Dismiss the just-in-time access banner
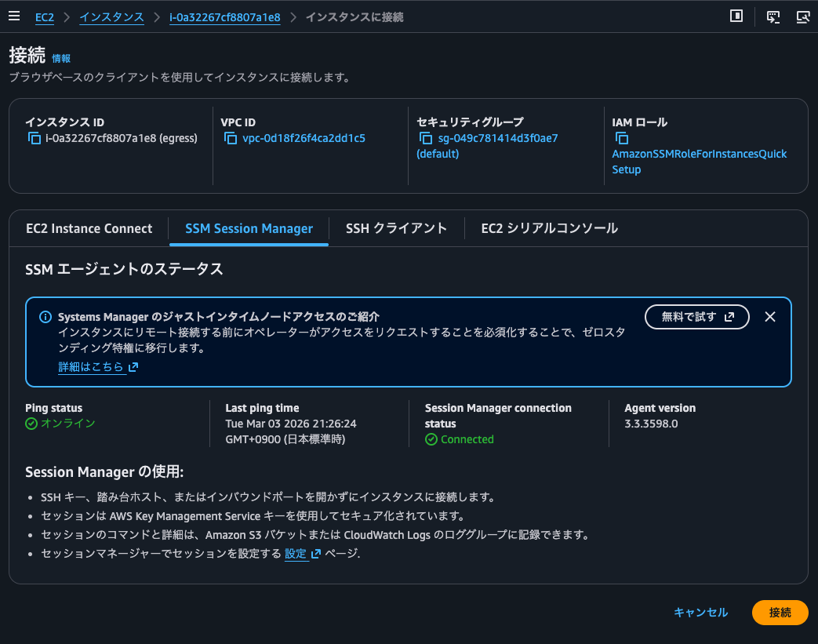 click(769, 317)
